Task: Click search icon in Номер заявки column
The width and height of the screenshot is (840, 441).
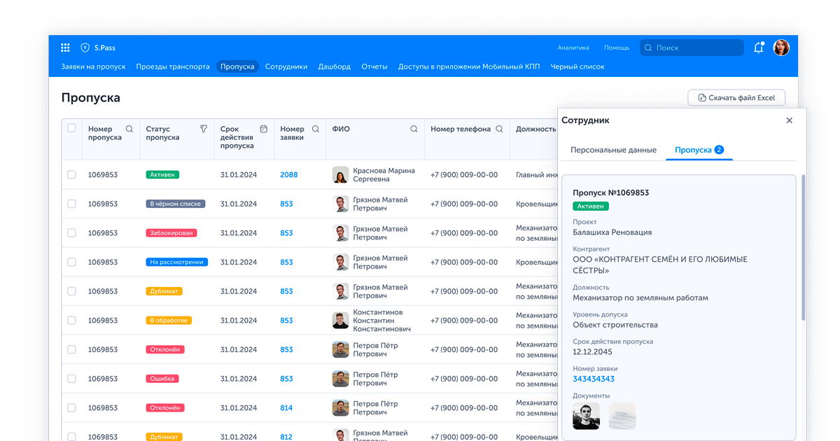Action: coord(316,129)
